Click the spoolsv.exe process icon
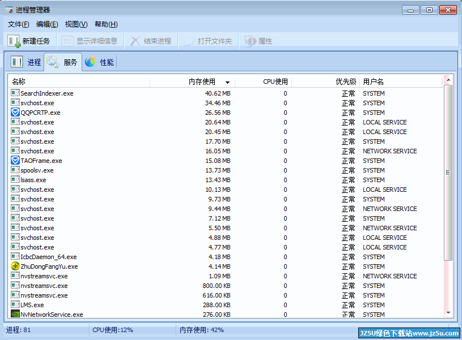Image resolution: width=462 pixels, height=340 pixels. point(15,170)
